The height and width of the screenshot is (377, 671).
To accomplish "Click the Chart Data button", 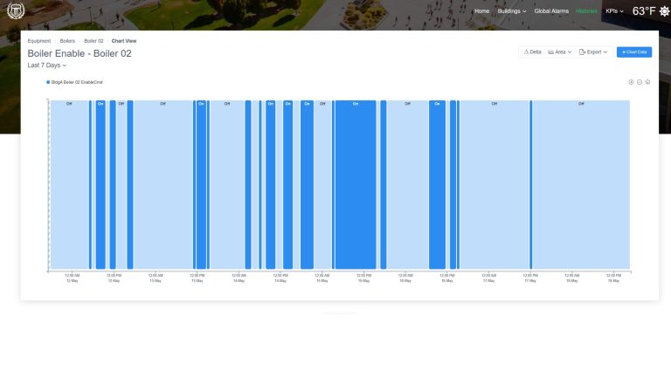I will pos(634,52).
